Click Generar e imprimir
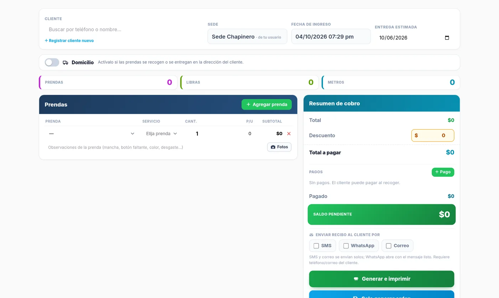499x298 pixels. pos(381,279)
